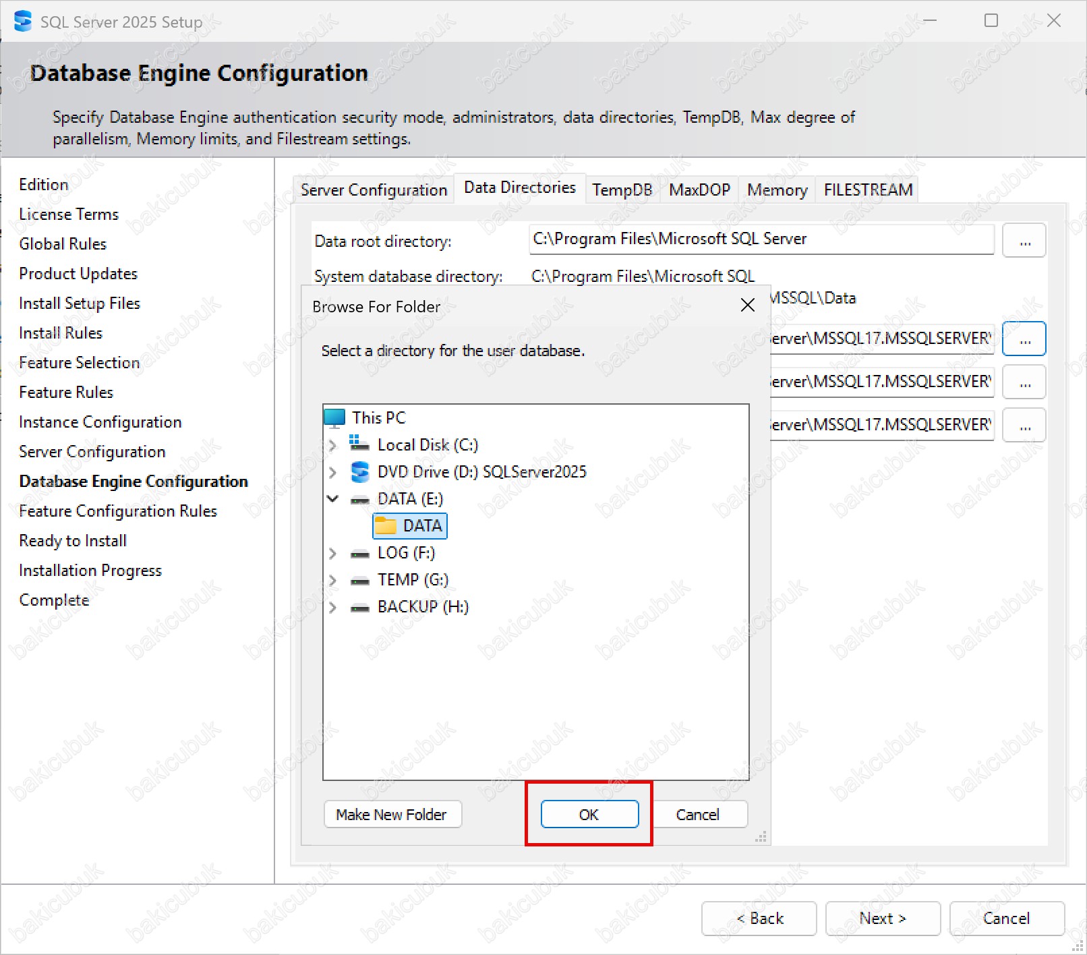This screenshot has width=1087, height=955.
Task: Click the yellow DATA folder icon
Action: [x=386, y=525]
